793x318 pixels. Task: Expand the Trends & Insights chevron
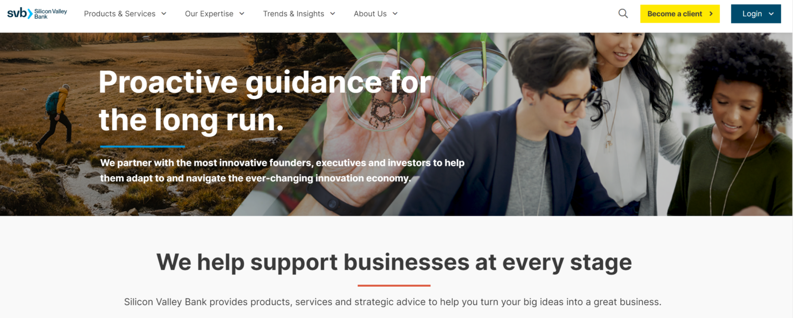click(332, 14)
